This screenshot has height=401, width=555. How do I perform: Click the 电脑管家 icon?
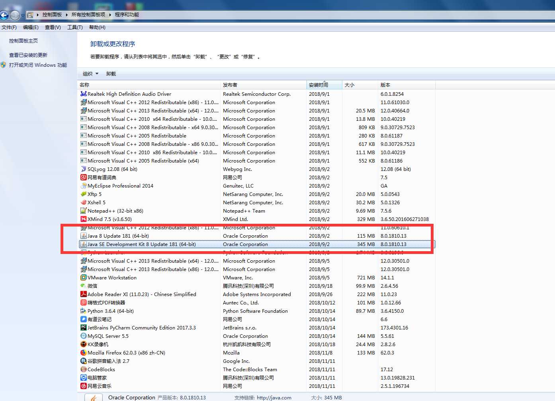(x=84, y=378)
